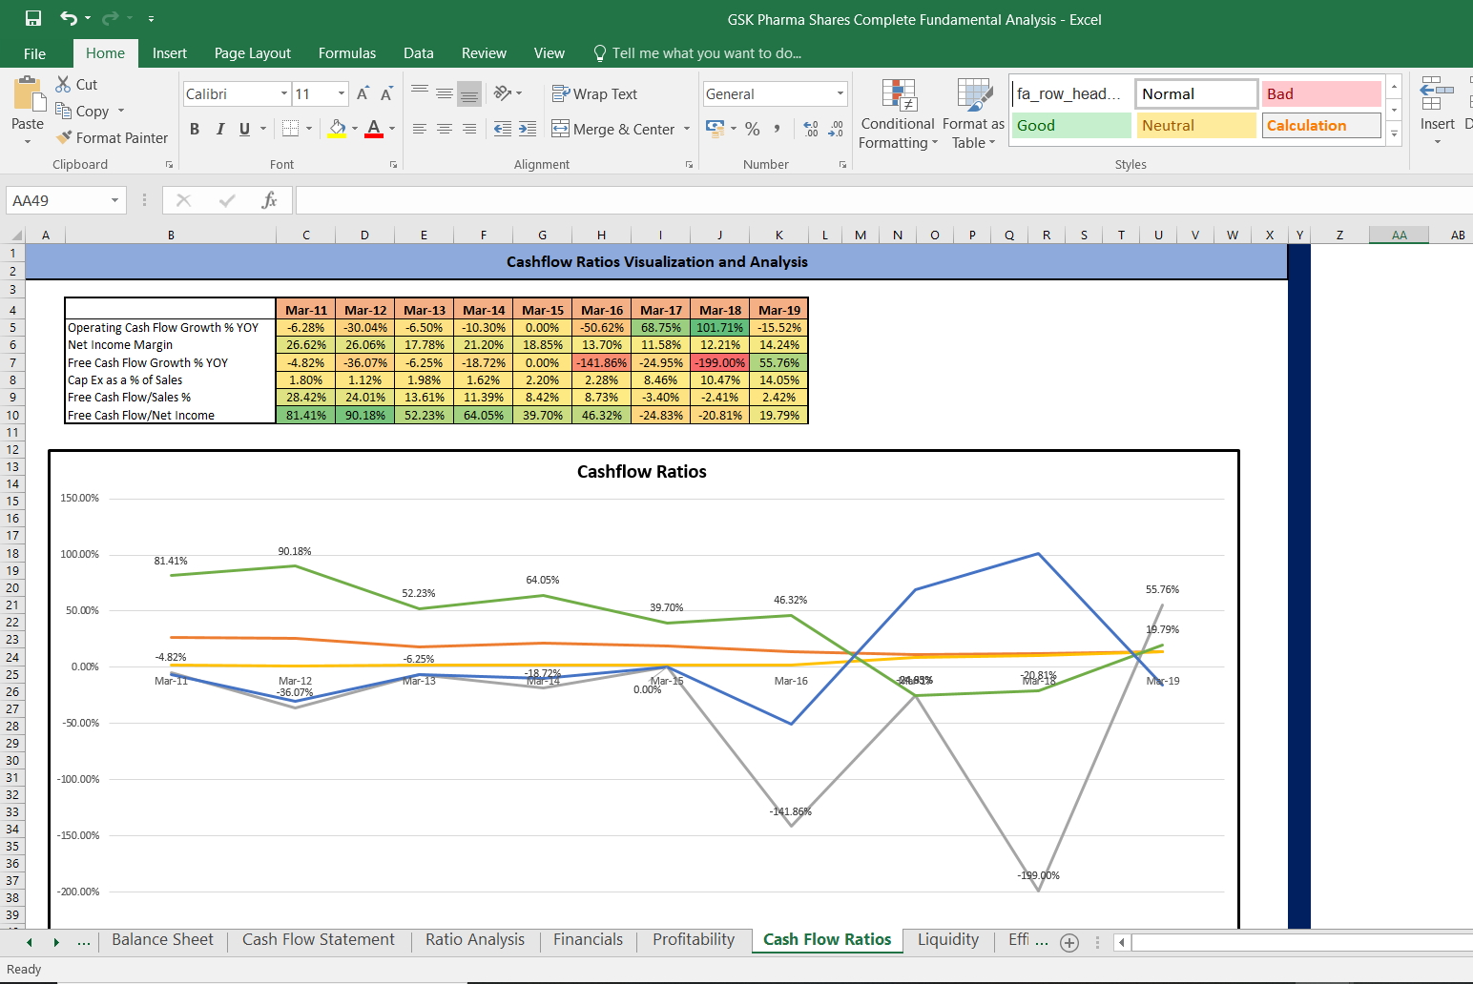This screenshot has width=1473, height=984.
Task: Open the Name Box dropdown arrow
Action: tap(114, 200)
